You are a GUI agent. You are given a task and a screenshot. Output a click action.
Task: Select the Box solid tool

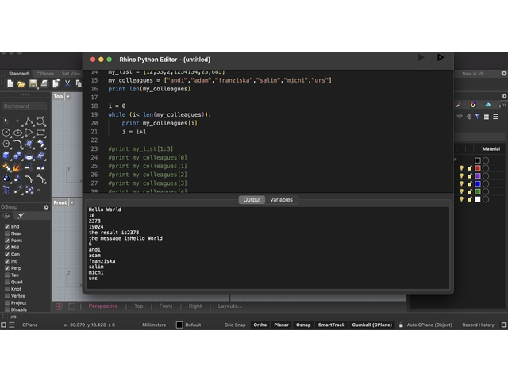(6, 156)
